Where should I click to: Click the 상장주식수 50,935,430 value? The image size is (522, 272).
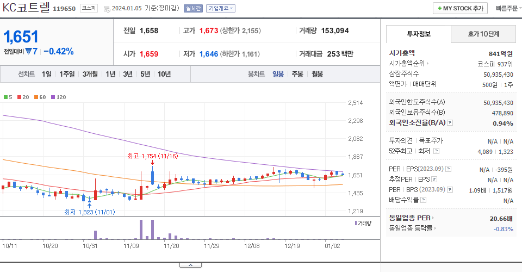499,75
